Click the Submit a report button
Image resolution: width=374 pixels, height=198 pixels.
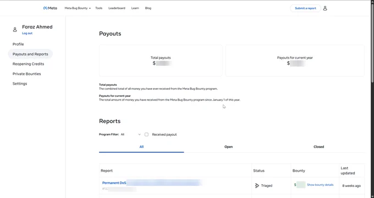coord(305,8)
